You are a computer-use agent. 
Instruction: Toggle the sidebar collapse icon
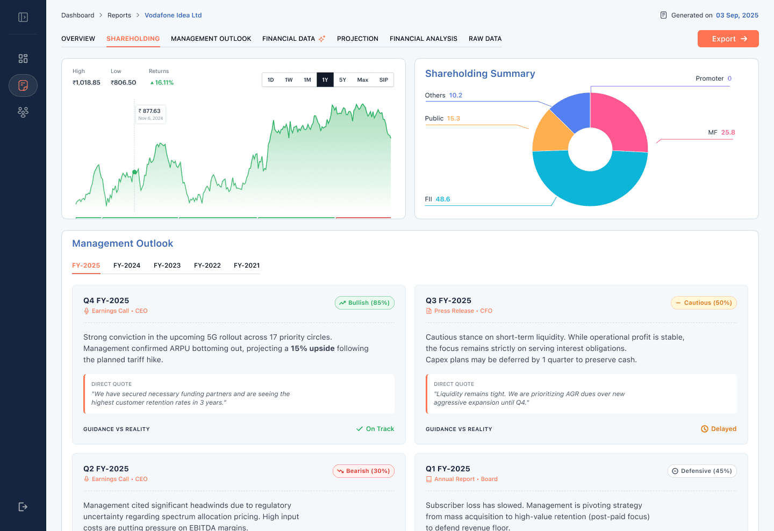[x=23, y=17]
